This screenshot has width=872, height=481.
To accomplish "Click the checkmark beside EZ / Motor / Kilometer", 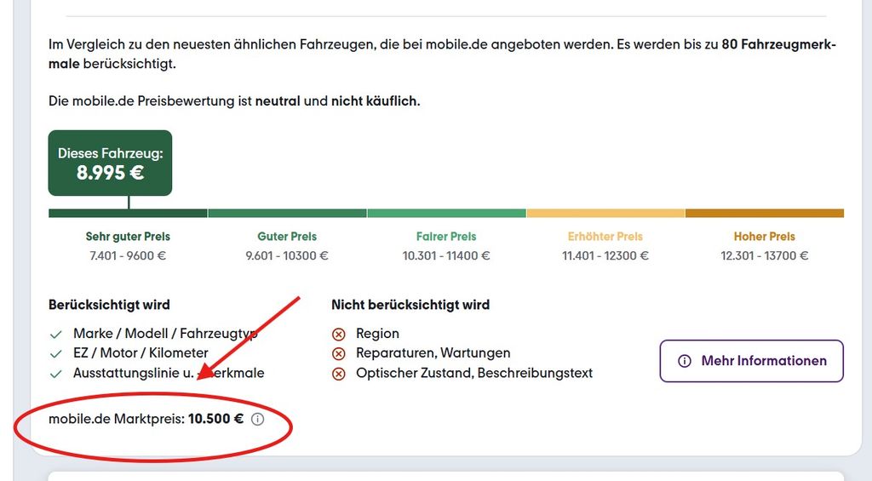I will click(56, 353).
